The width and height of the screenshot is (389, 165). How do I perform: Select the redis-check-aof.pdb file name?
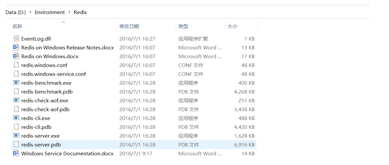(x=46, y=109)
